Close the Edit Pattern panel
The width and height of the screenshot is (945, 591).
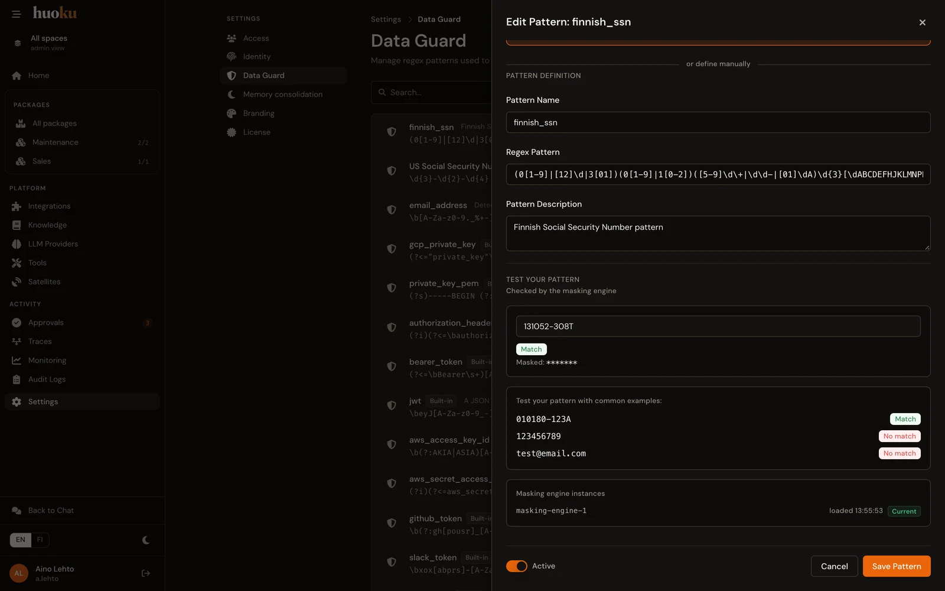click(923, 22)
